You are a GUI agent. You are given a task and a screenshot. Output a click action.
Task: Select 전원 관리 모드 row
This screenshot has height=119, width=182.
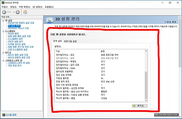click(100, 82)
